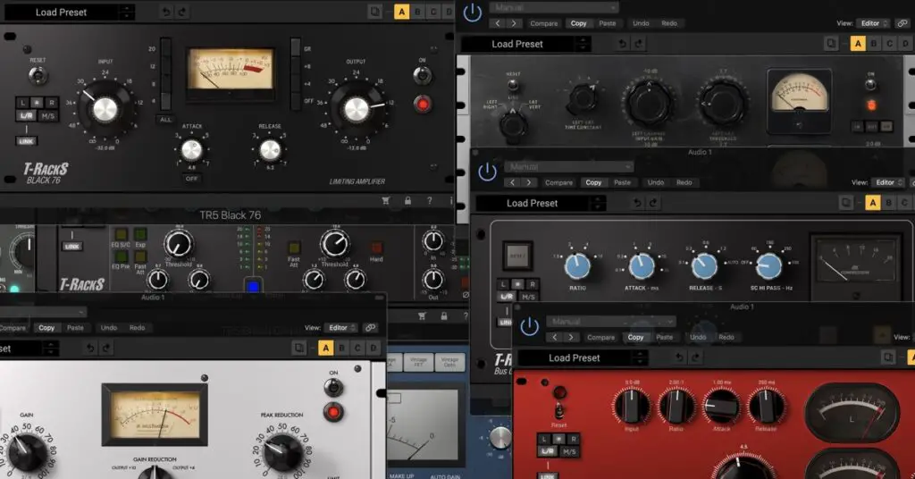Click link icon in the white opto compressor header
915x479 pixels.
pyautogui.click(x=370, y=328)
